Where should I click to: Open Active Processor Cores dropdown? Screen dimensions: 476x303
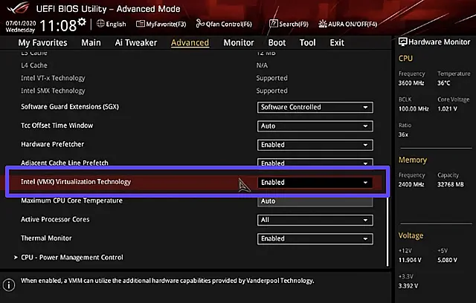[x=315, y=220]
